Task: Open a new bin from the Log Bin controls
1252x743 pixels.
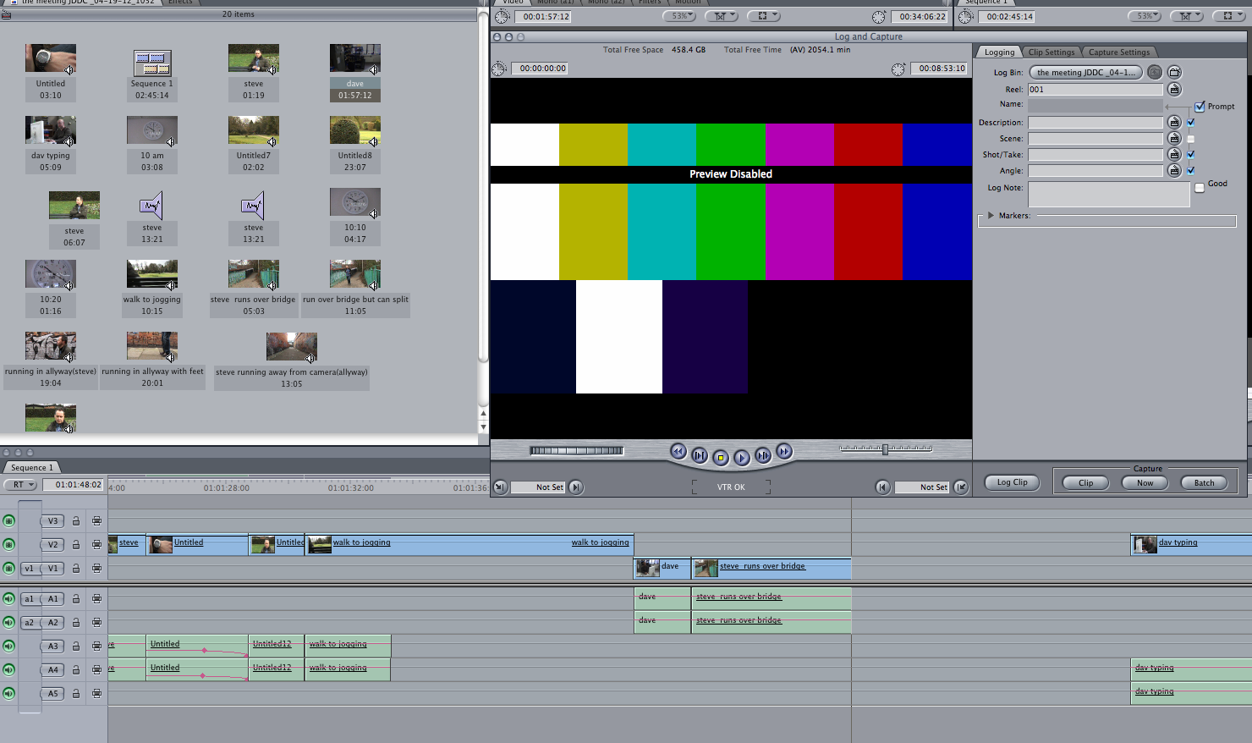Action: pos(1175,72)
